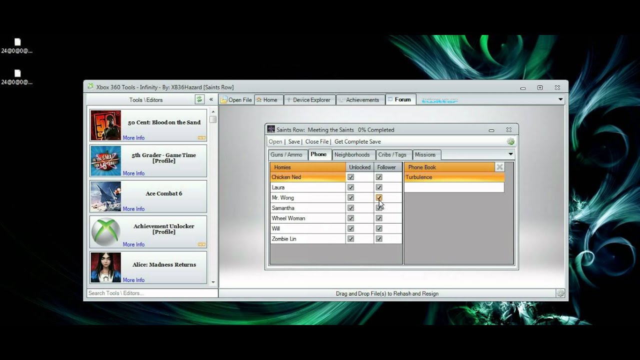Click the tools list scroll down arrow
The height and width of the screenshot is (360, 640).
click(213, 282)
